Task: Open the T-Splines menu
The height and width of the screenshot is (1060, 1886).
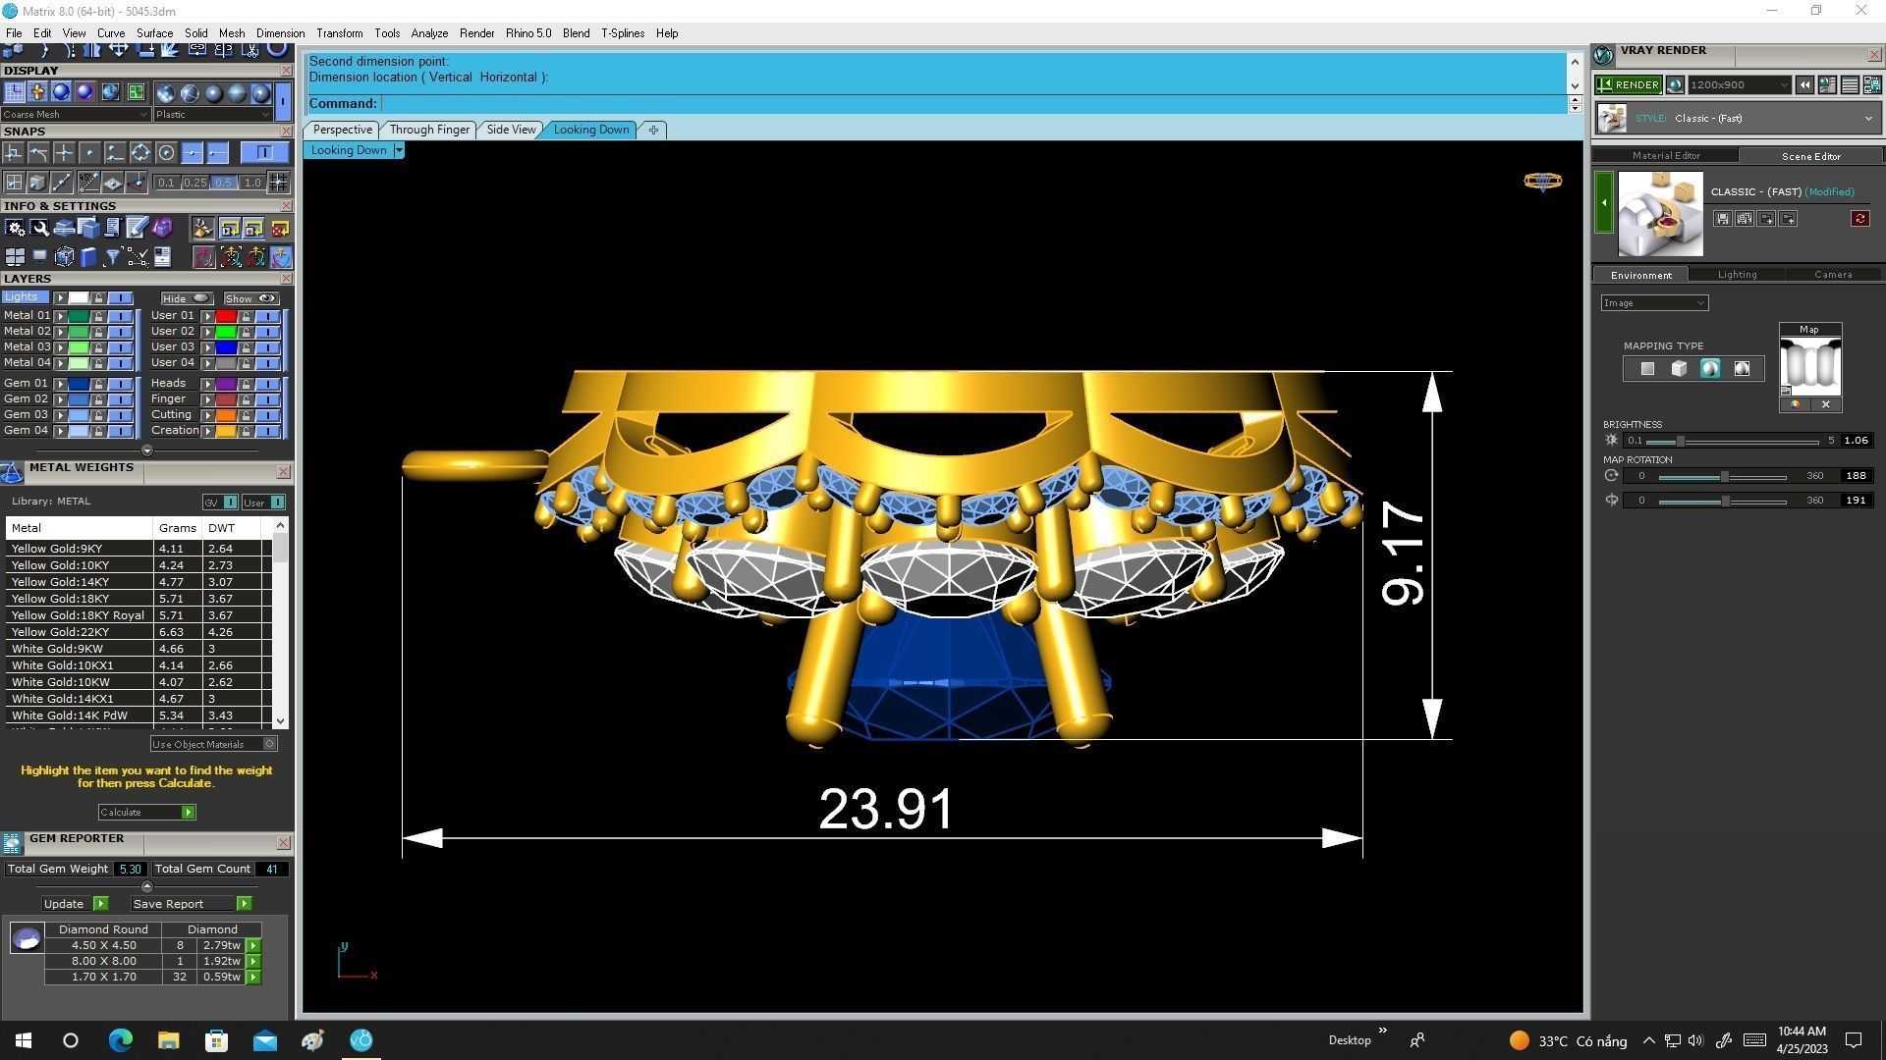Action: point(622,33)
